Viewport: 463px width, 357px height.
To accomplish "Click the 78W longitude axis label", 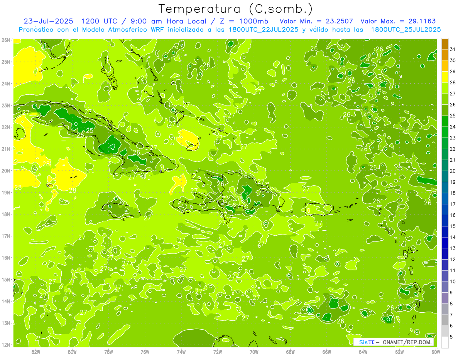I will click(108, 352).
